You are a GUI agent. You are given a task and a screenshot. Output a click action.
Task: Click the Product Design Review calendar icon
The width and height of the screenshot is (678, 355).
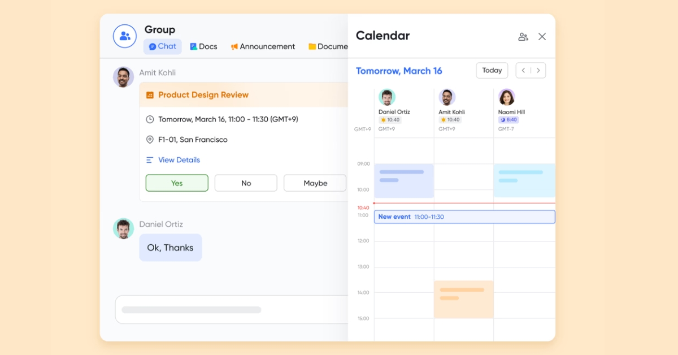[x=150, y=95]
